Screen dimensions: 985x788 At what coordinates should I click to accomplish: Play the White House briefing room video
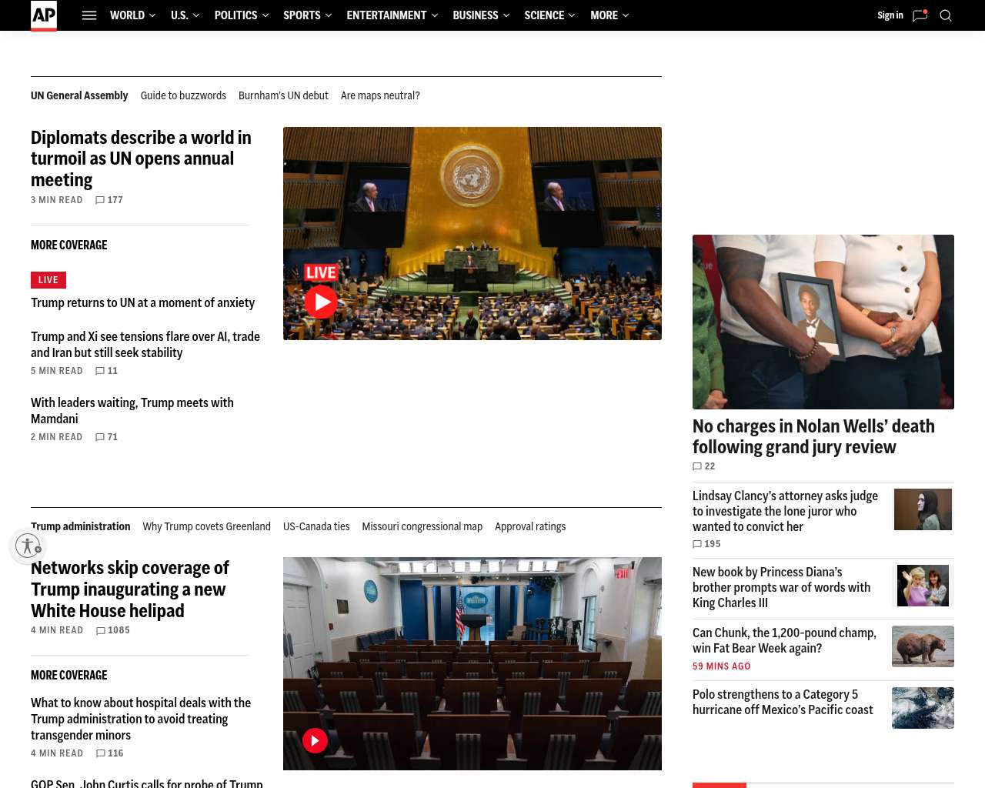[x=315, y=740]
